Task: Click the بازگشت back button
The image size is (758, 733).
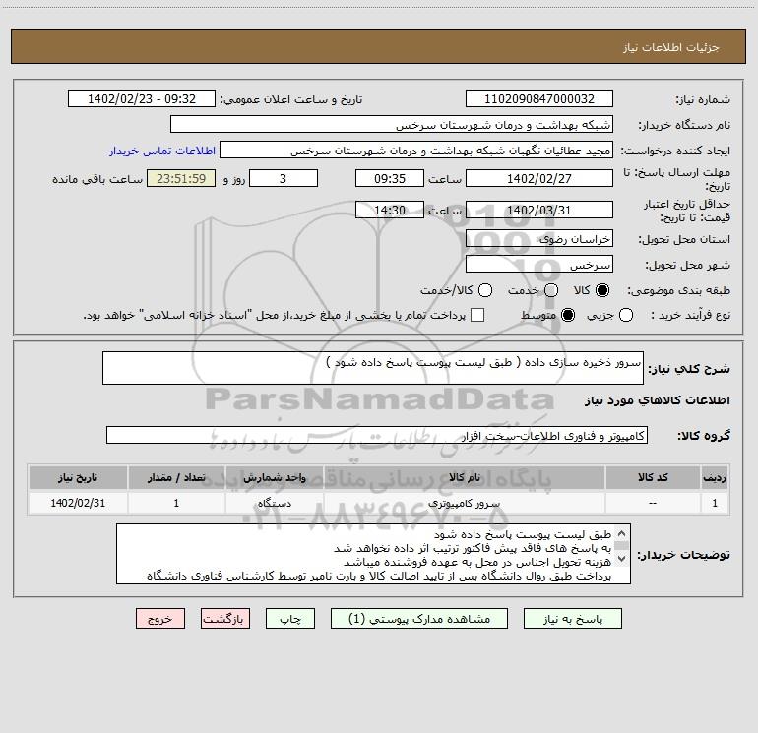Action: pyautogui.click(x=225, y=619)
